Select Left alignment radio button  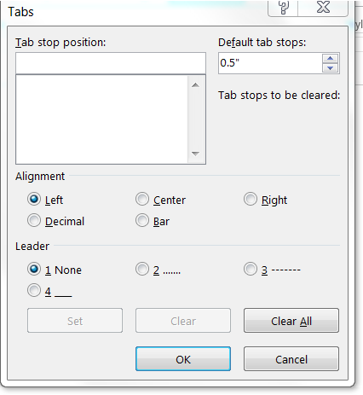(34, 199)
